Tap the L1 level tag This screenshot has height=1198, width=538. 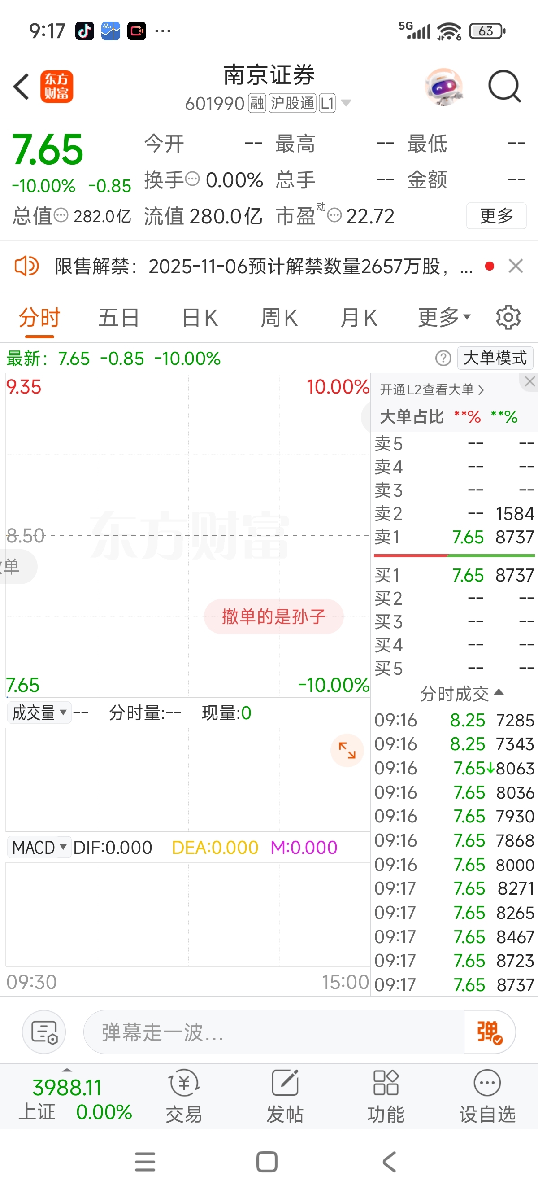[327, 103]
